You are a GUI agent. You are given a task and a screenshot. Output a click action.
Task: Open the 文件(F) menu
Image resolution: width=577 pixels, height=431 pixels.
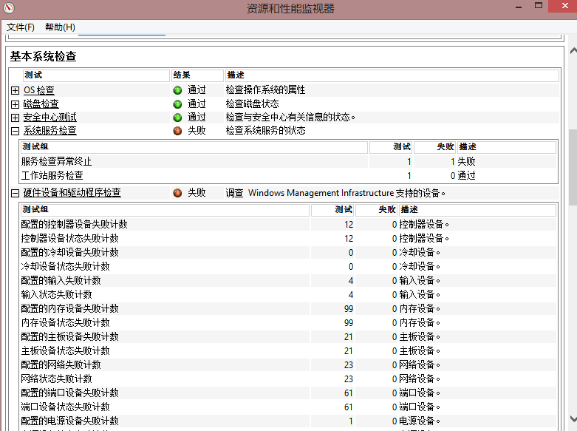click(21, 27)
